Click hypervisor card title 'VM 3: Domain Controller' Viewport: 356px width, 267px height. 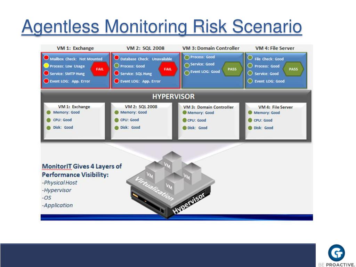(209, 107)
